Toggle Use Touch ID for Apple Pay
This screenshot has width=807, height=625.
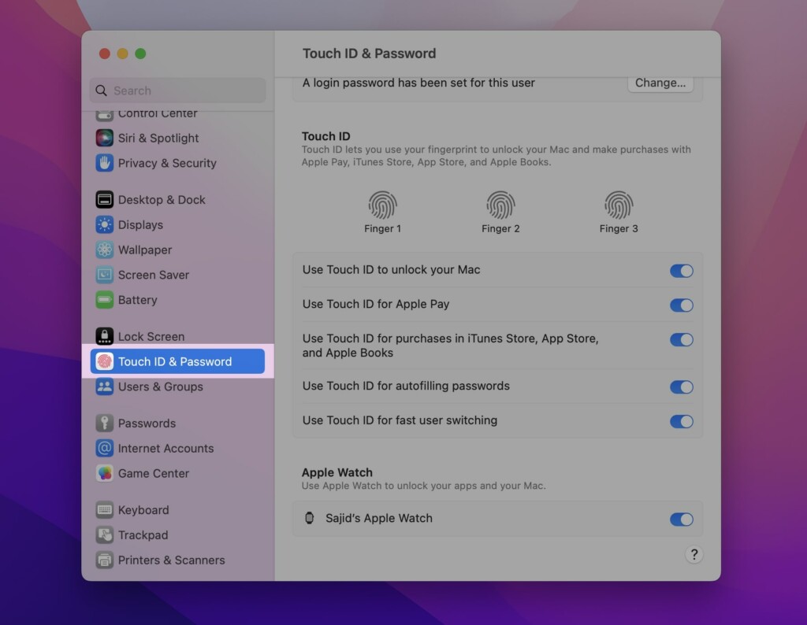click(x=681, y=305)
